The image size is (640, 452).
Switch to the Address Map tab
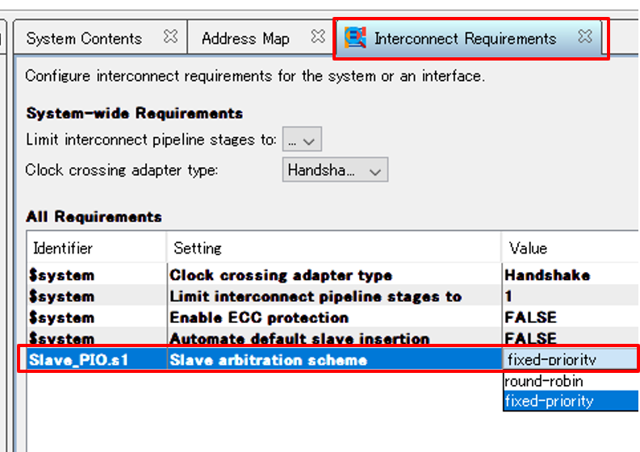245,39
